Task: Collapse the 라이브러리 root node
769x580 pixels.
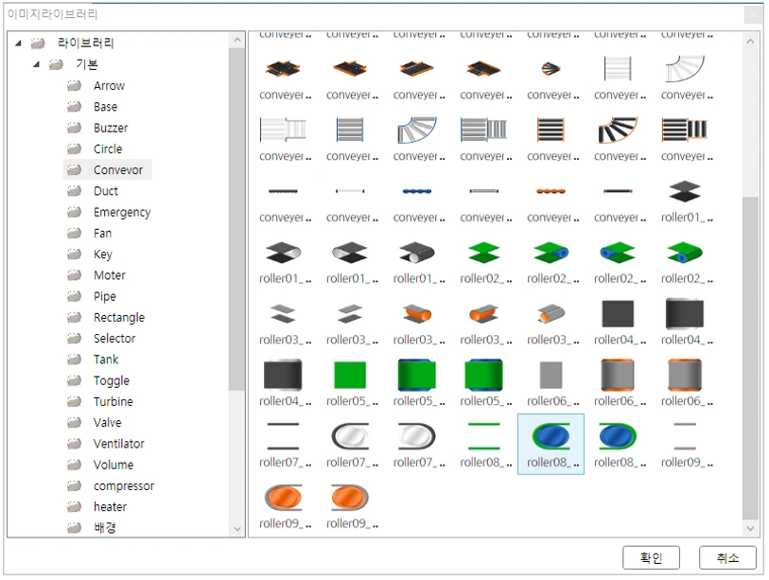Action: point(18,44)
